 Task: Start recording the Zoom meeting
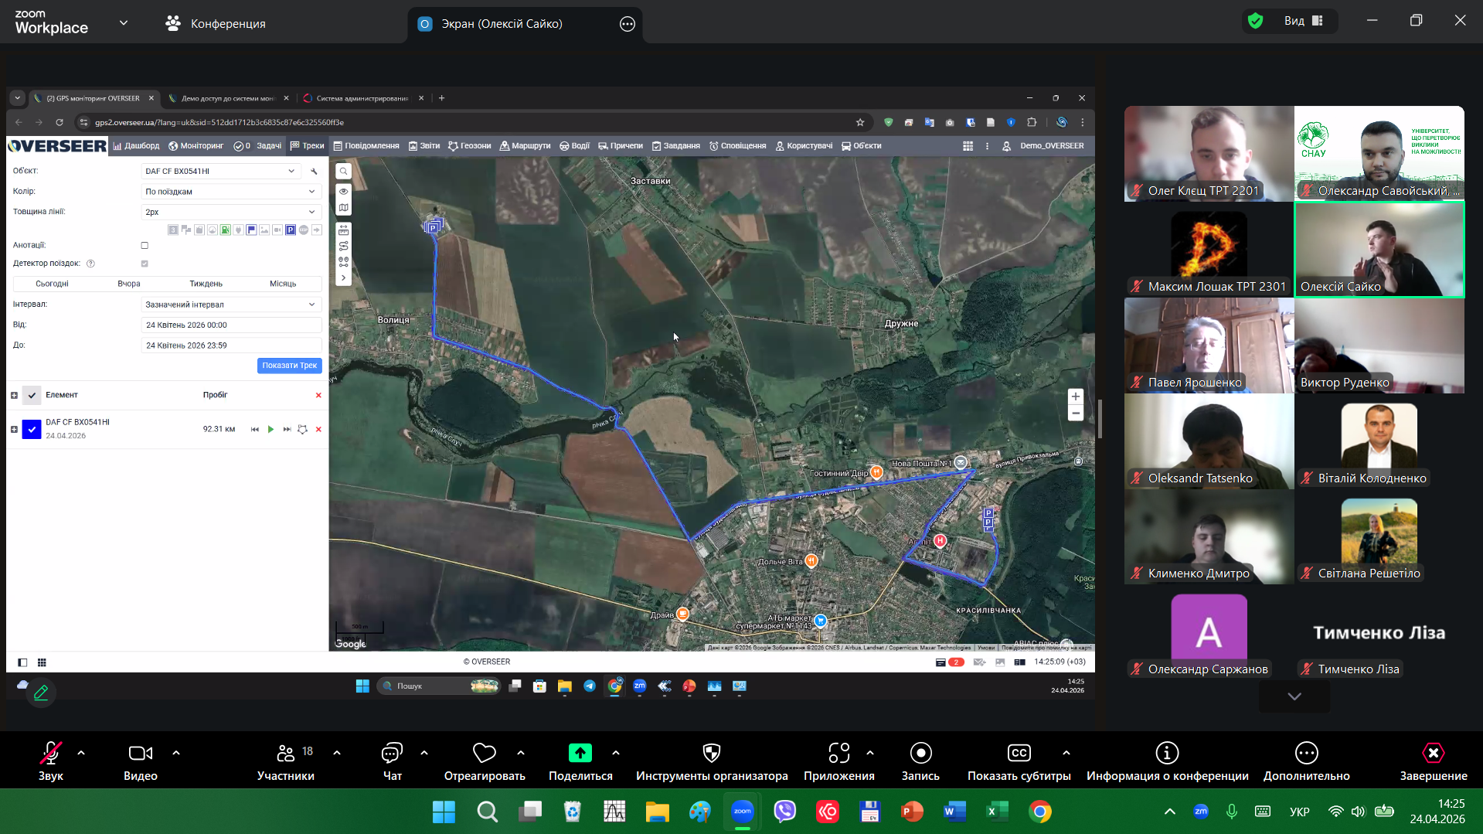pos(920,761)
